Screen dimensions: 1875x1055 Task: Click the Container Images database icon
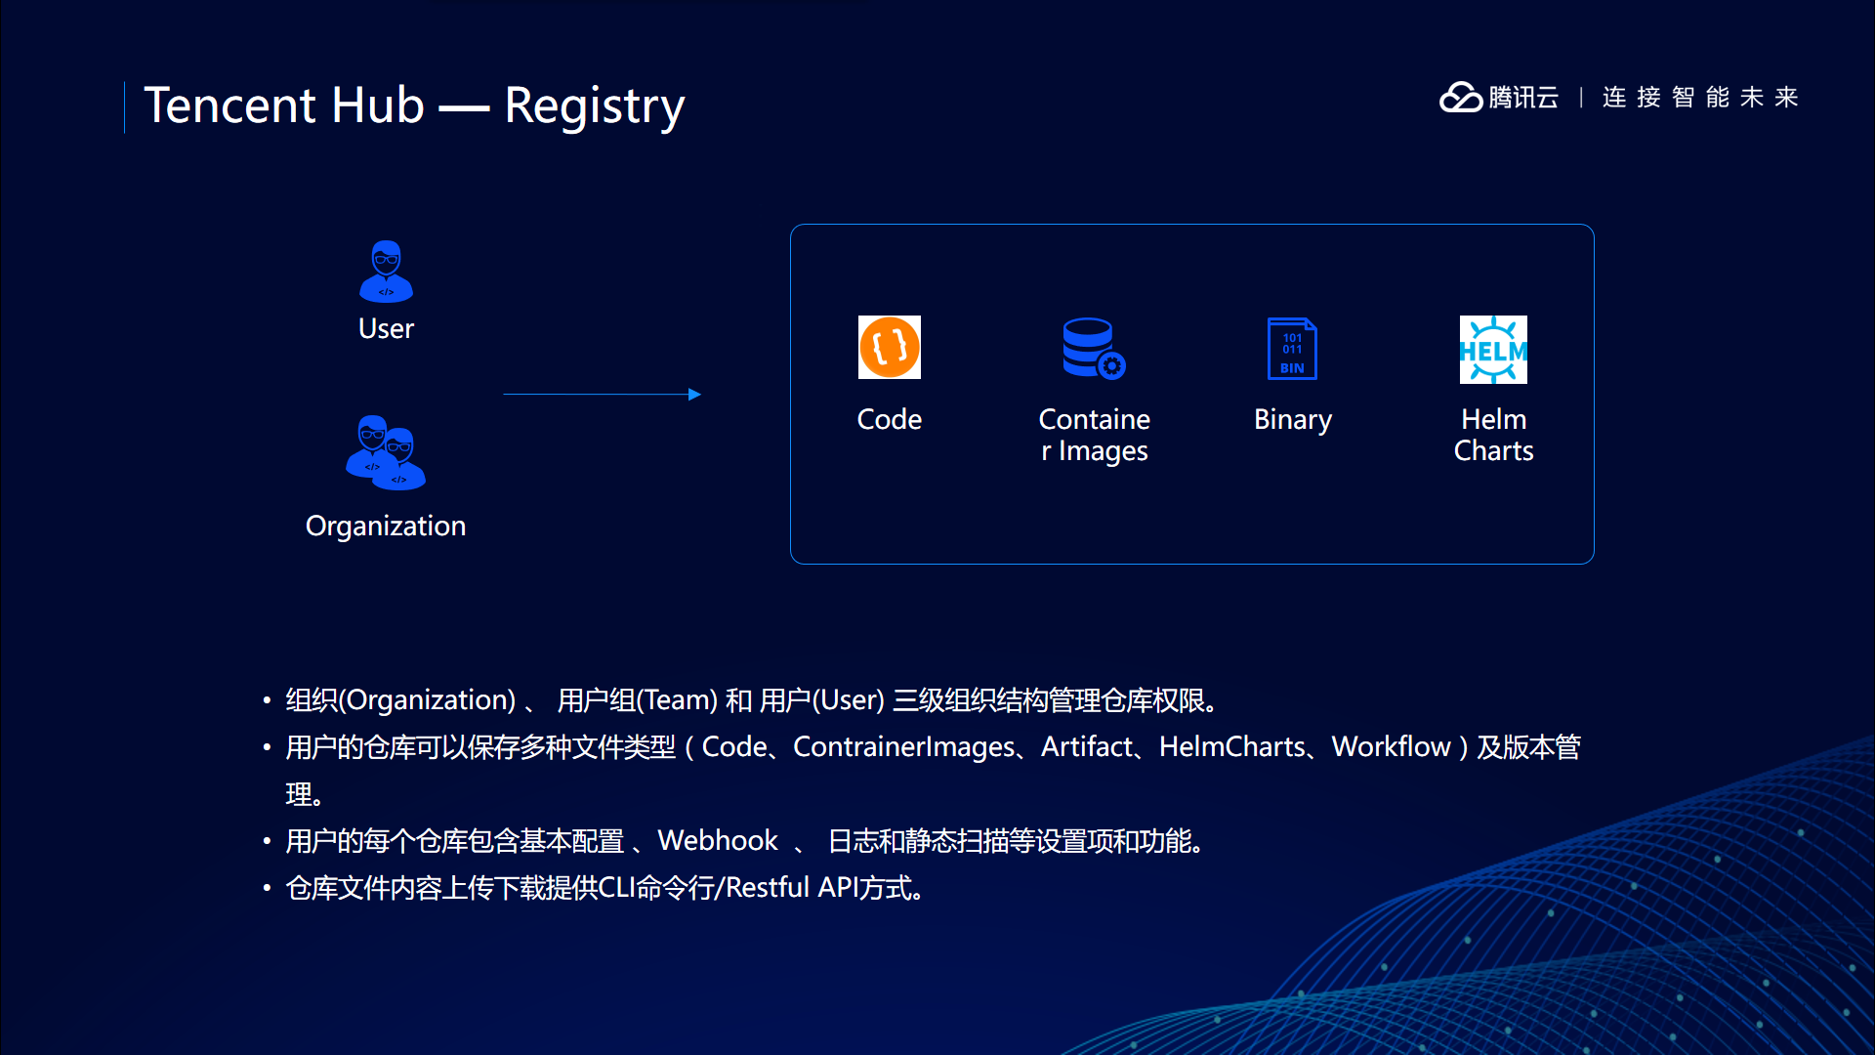point(1093,349)
